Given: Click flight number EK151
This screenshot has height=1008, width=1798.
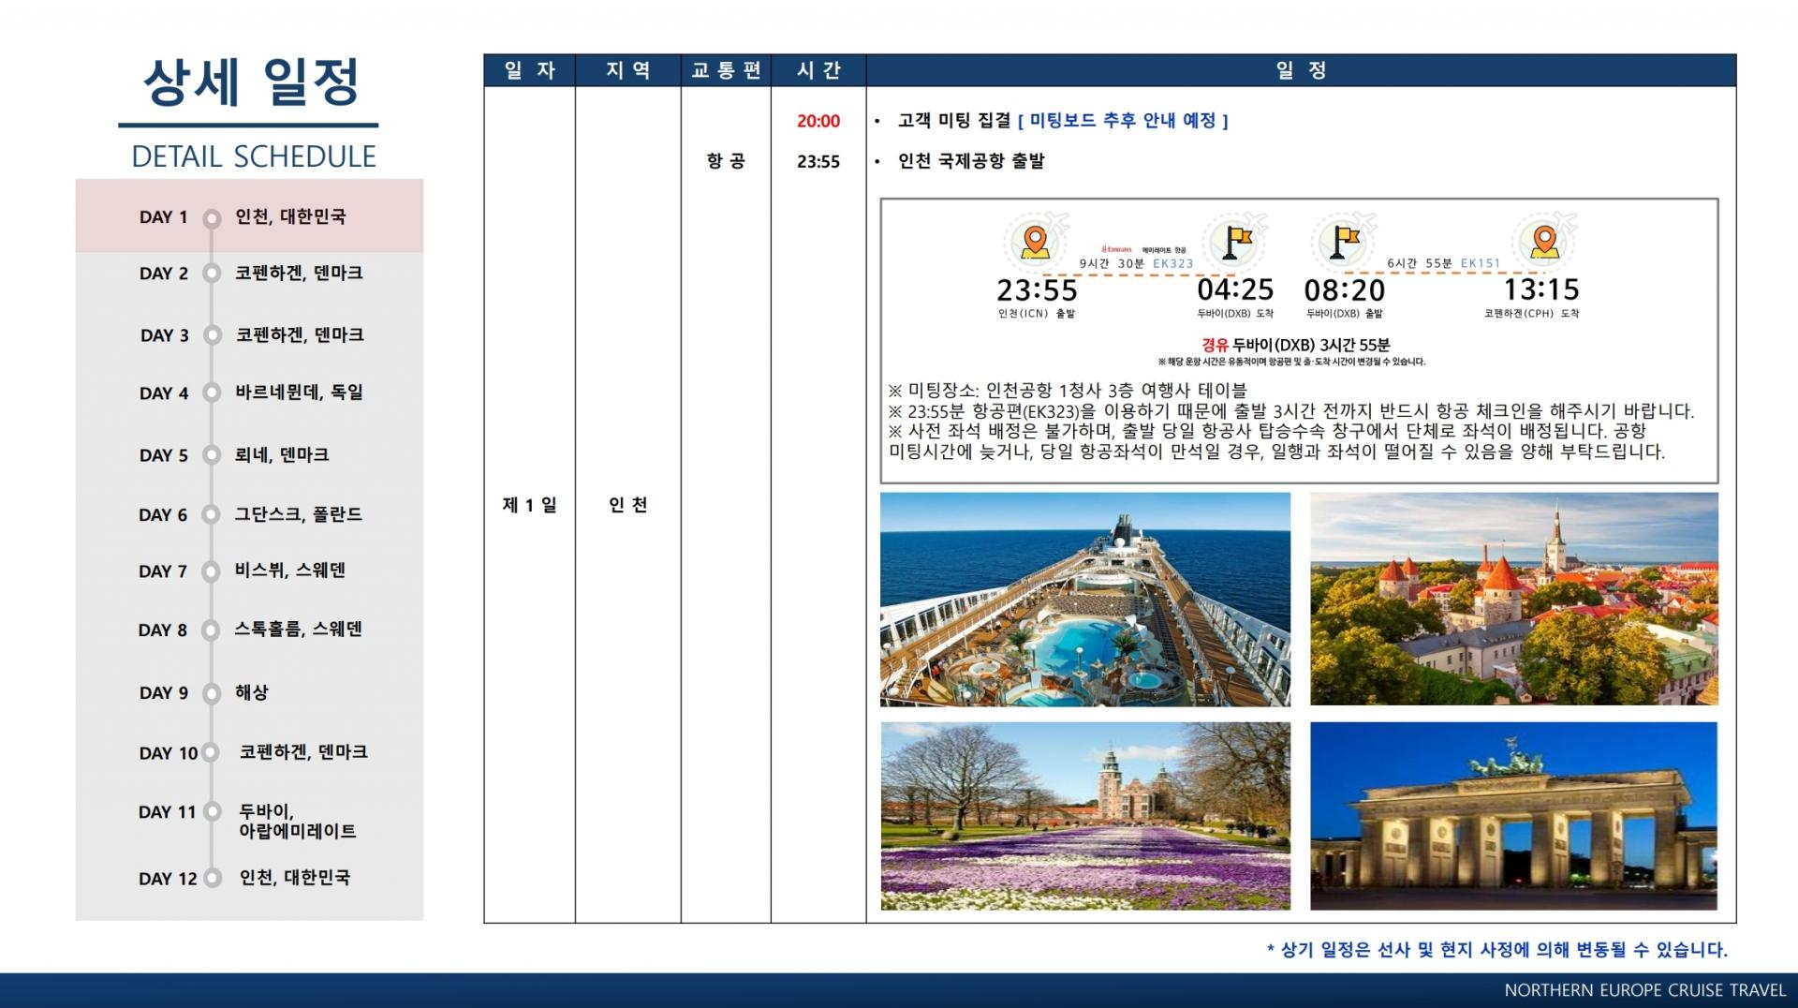Looking at the screenshot, I should (1481, 263).
